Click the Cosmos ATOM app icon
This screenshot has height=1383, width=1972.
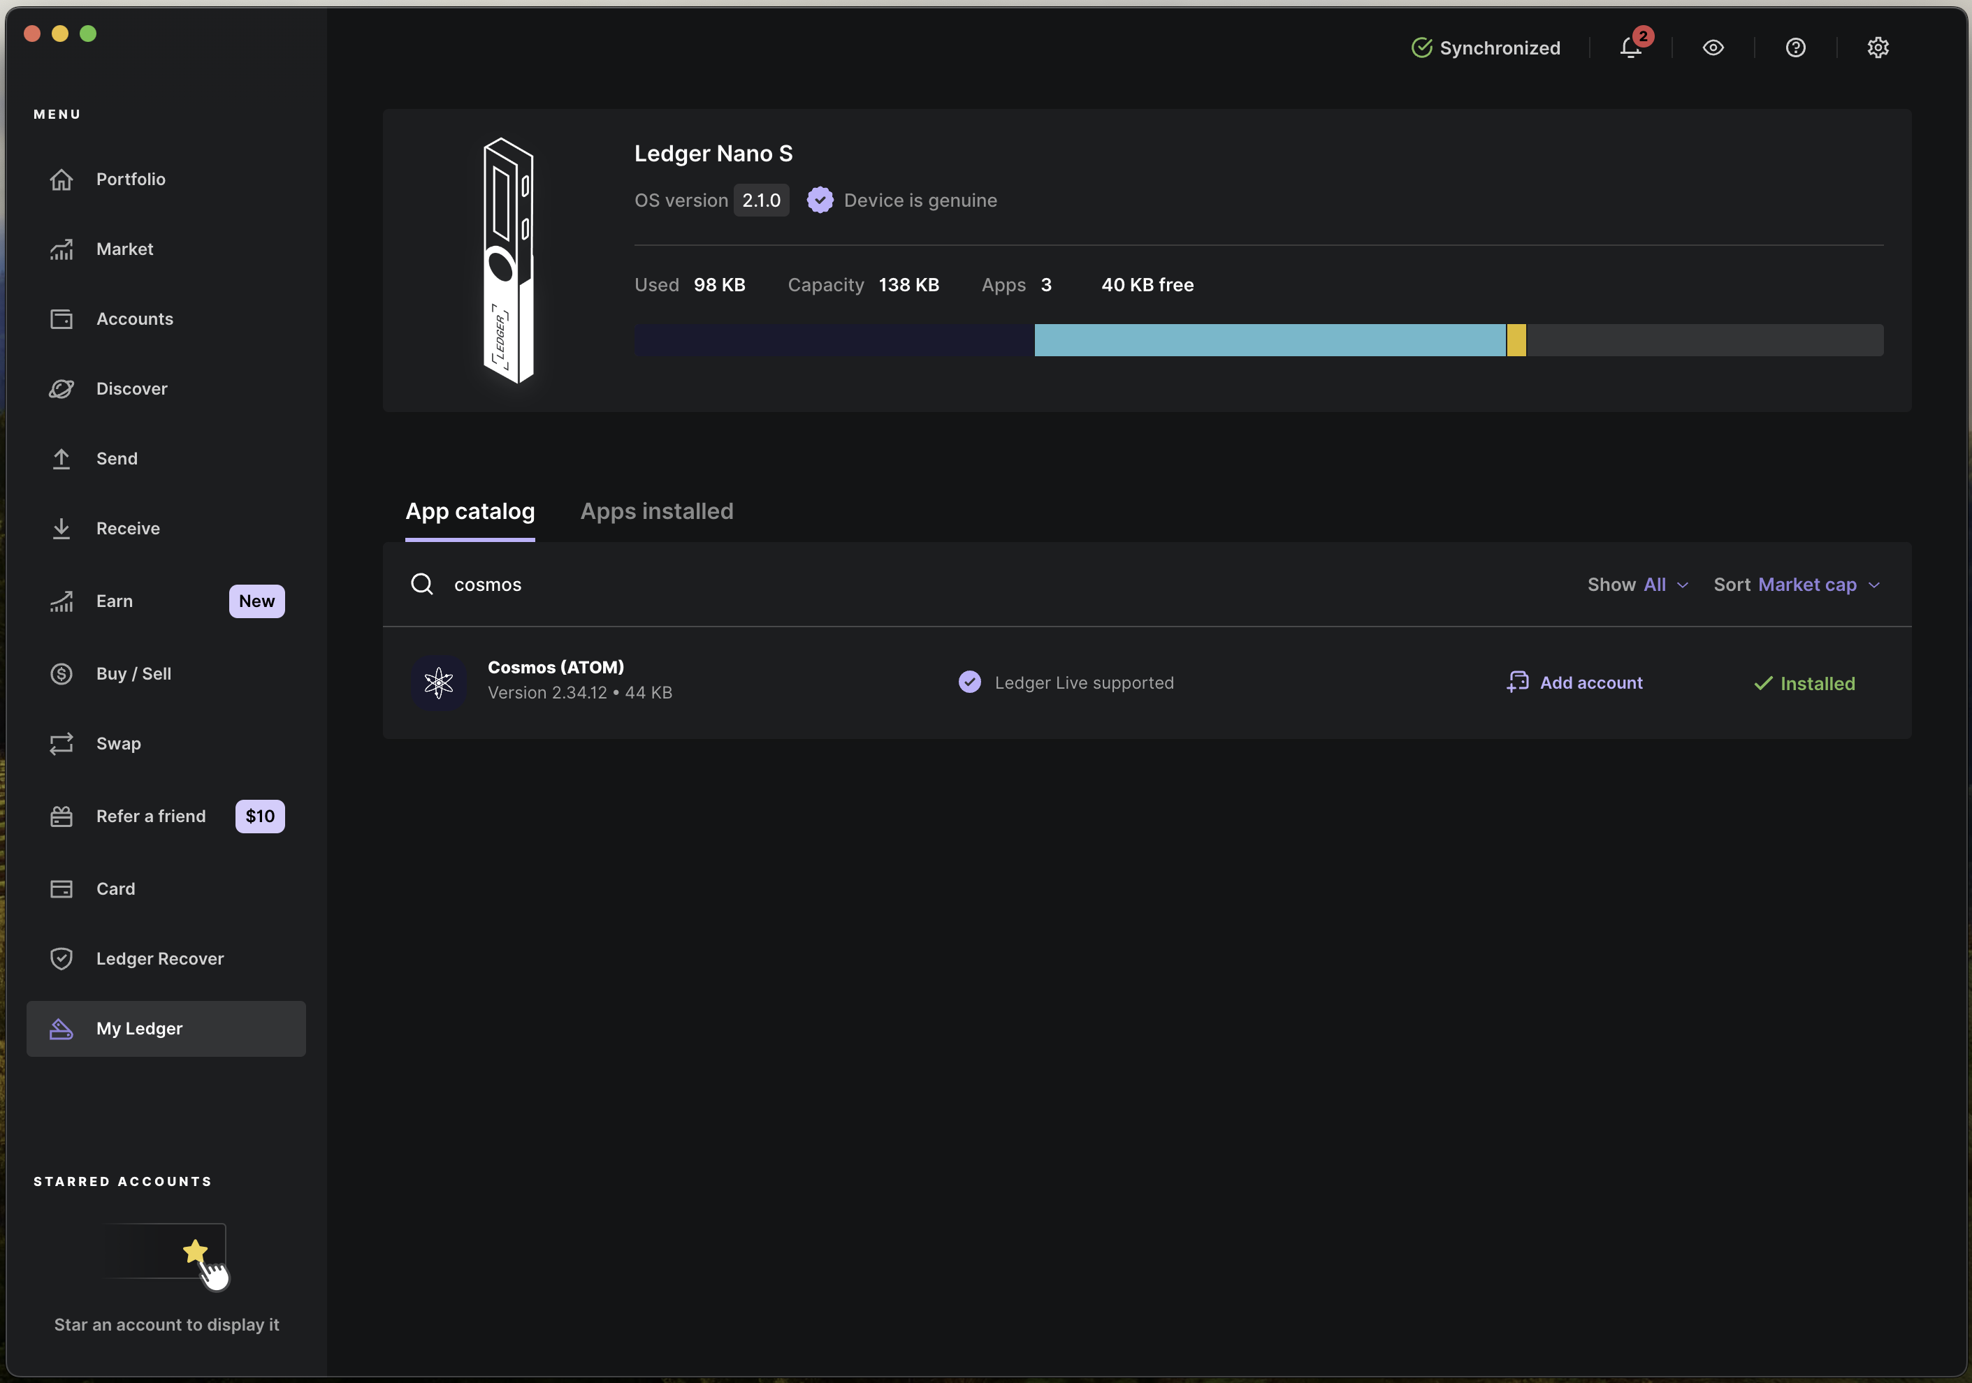tap(438, 682)
